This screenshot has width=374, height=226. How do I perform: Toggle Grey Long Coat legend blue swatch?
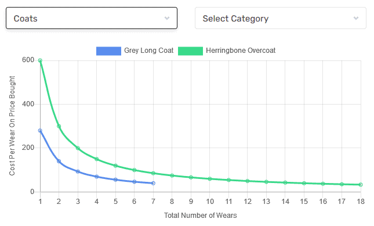pyautogui.click(x=108, y=51)
